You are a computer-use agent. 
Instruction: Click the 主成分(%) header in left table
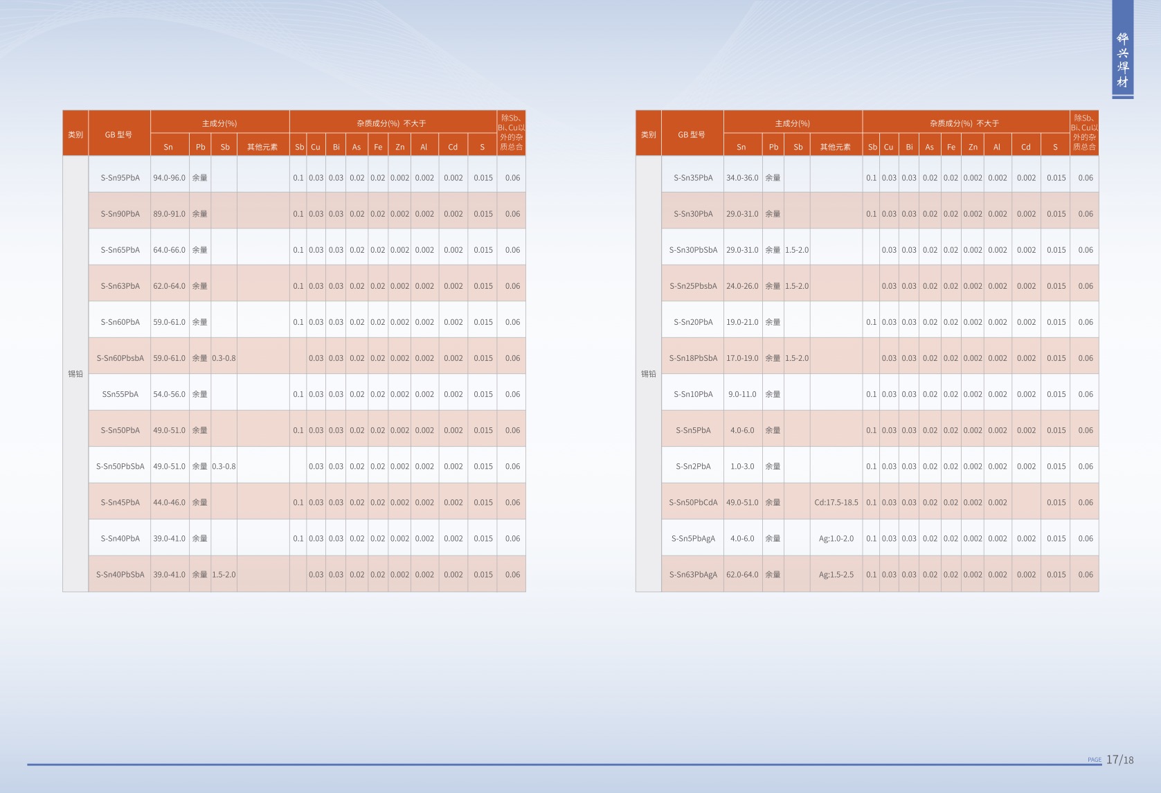click(219, 123)
